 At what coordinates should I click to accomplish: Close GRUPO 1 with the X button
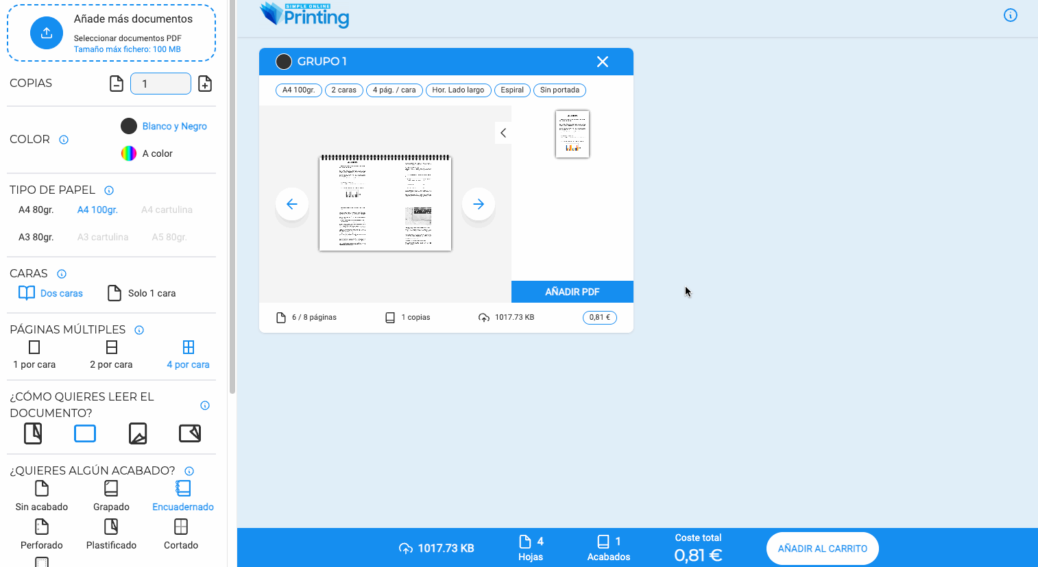coord(603,62)
